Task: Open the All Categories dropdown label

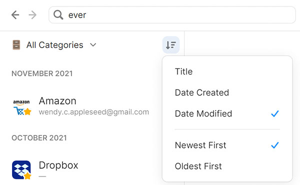Action: 54,45
